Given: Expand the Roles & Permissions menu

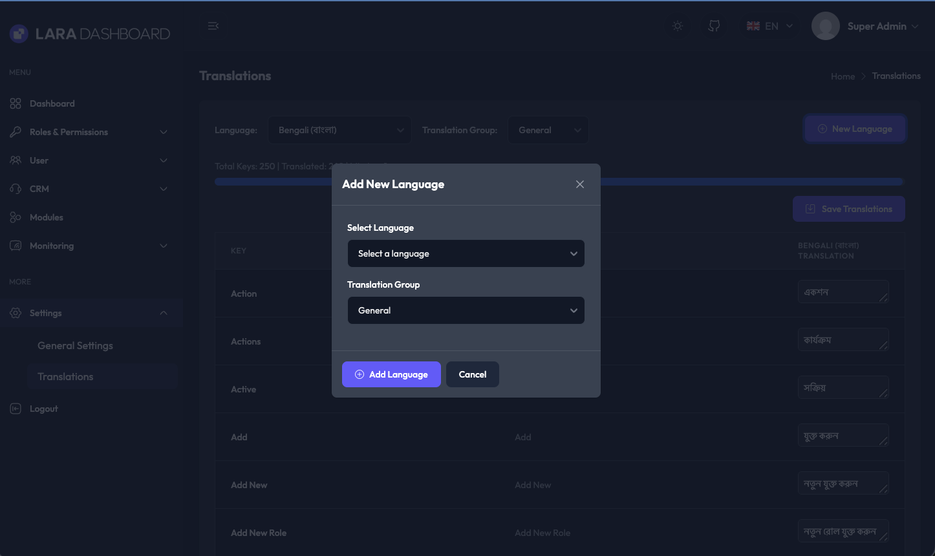Looking at the screenshot, I should click(89, 132).
